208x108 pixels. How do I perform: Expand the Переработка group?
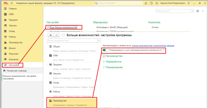pyautogui.click(x=104, y=62)
